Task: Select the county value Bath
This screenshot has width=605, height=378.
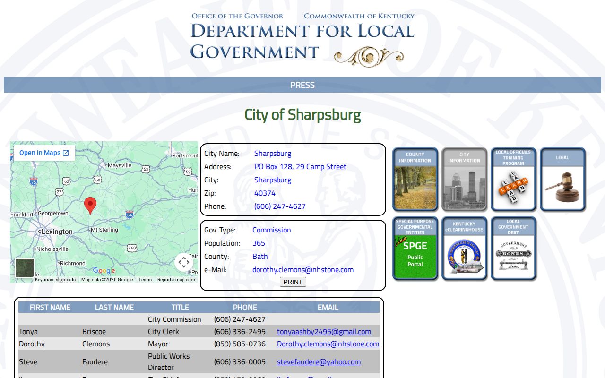Action: click(x=260, y=257)
